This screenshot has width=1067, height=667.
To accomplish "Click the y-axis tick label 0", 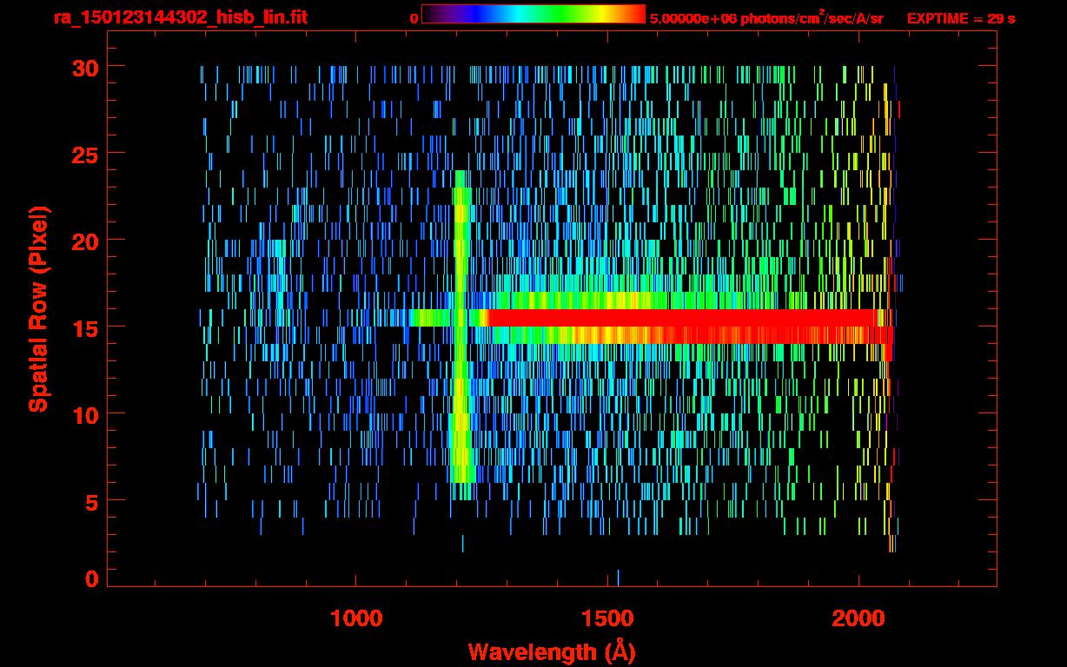I will coord(90,579).
